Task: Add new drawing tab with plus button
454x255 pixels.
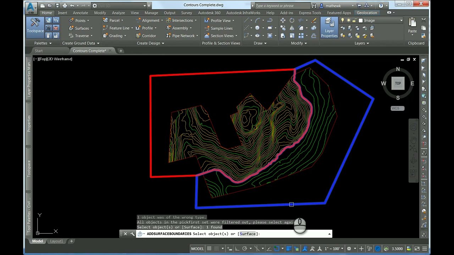Action: [x=121, y=51]
